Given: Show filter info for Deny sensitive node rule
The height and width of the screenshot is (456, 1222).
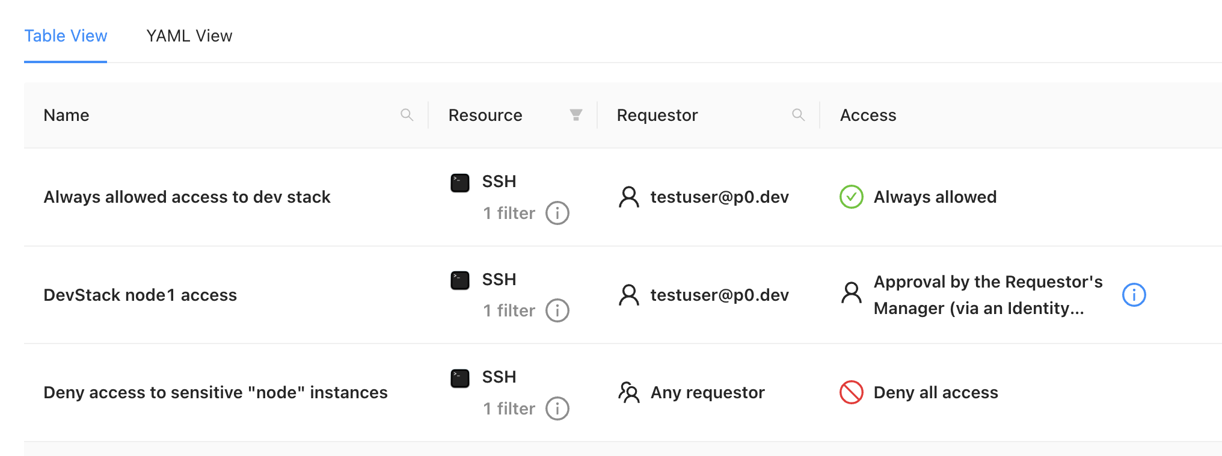Looking at the screenshot, I should tap(557, 408).
